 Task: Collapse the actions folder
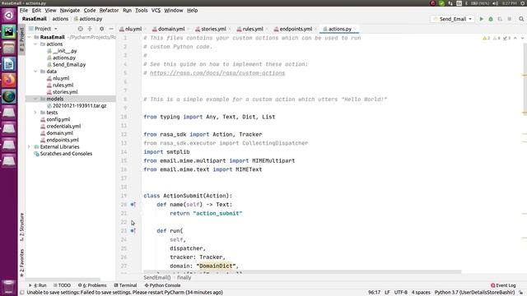(35, 44)
